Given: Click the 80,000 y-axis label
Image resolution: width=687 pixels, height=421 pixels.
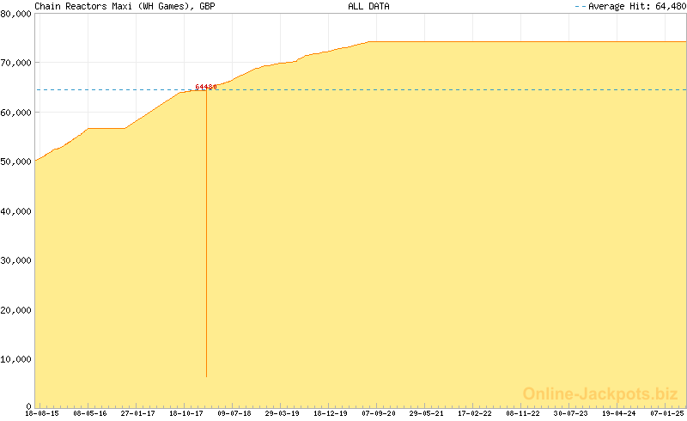Looking at the screenshot, I should [16, 14].
